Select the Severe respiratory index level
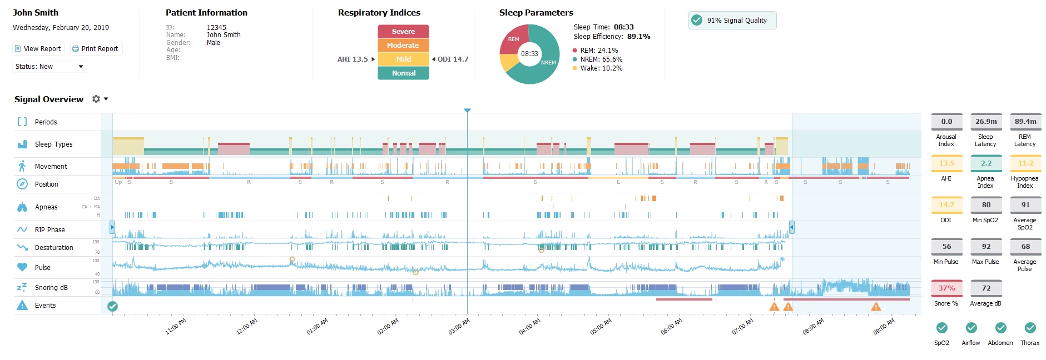The image size is (1046, 360). coord(403,32)
